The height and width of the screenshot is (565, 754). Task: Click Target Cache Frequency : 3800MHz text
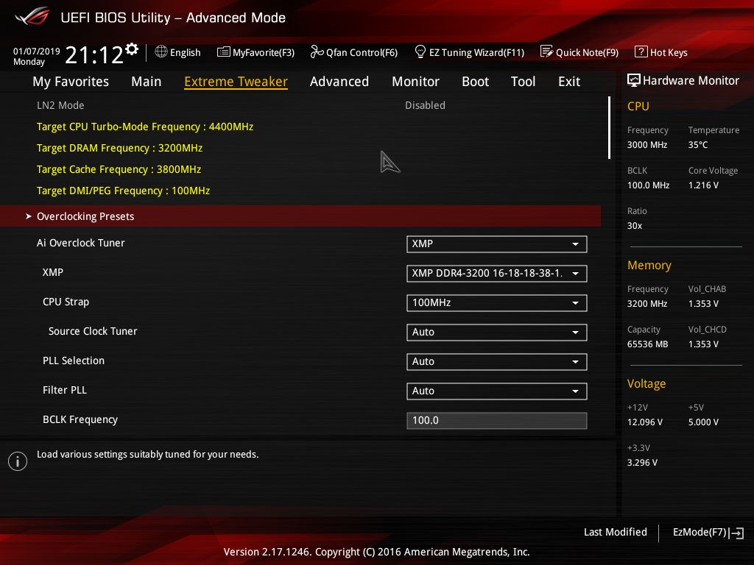tap(119, 169)
